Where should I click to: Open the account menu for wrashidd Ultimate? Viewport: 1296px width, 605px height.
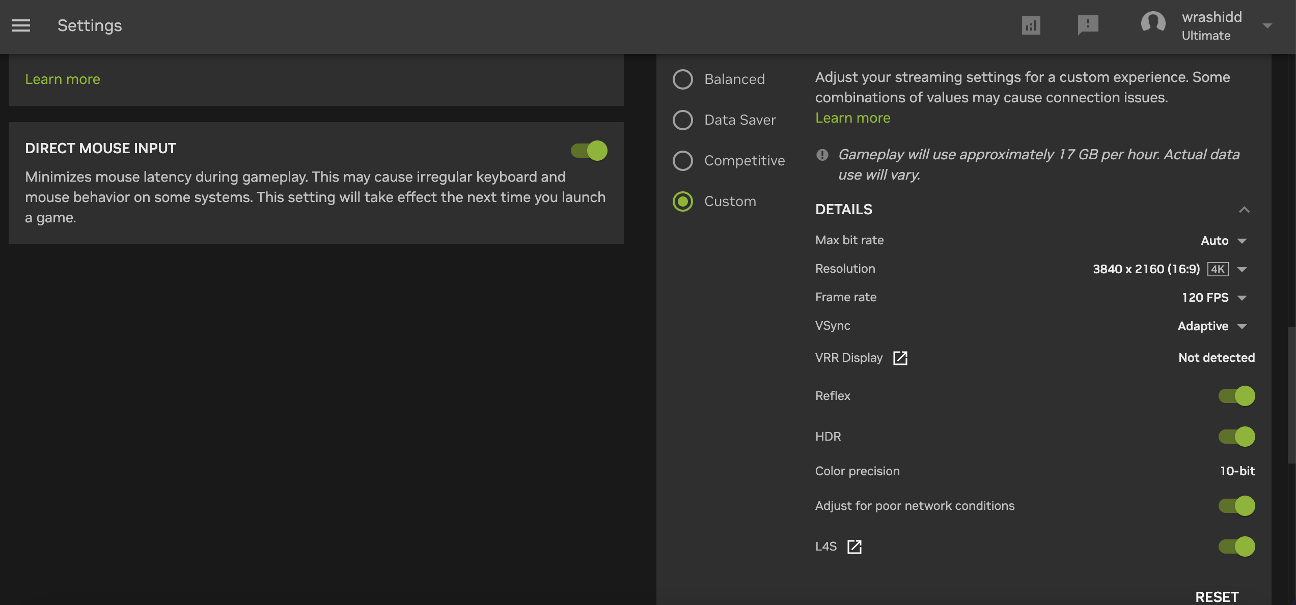click(x=1267, y=26)
